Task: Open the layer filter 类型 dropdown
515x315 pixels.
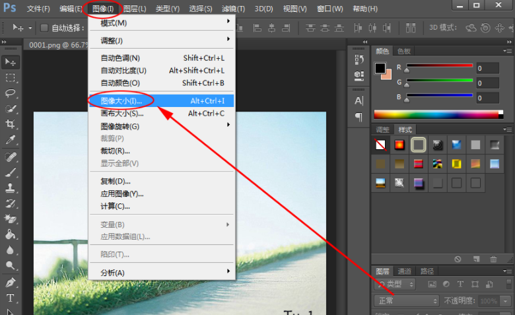Action: pyautogui.click(x=395, y=284)
